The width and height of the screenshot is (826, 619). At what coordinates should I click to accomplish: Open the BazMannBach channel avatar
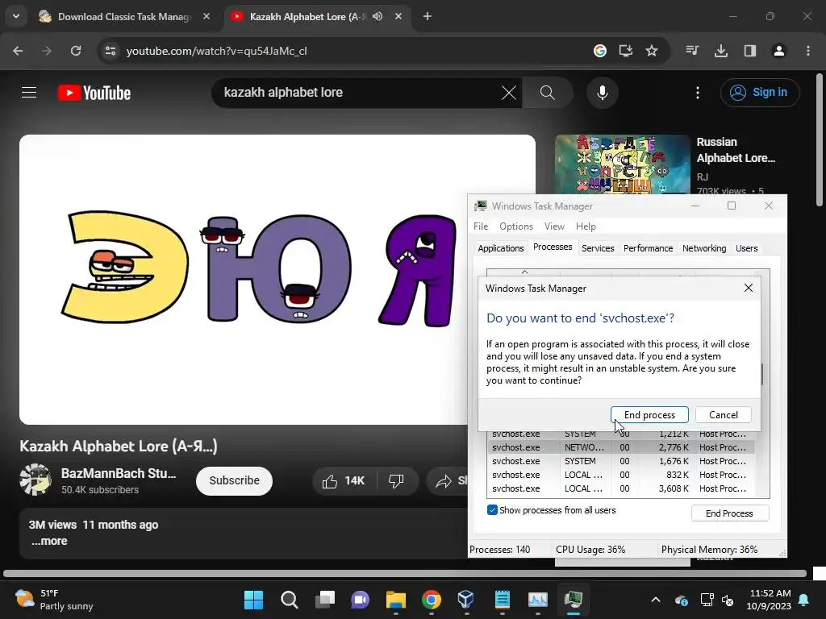pos(35,480)
